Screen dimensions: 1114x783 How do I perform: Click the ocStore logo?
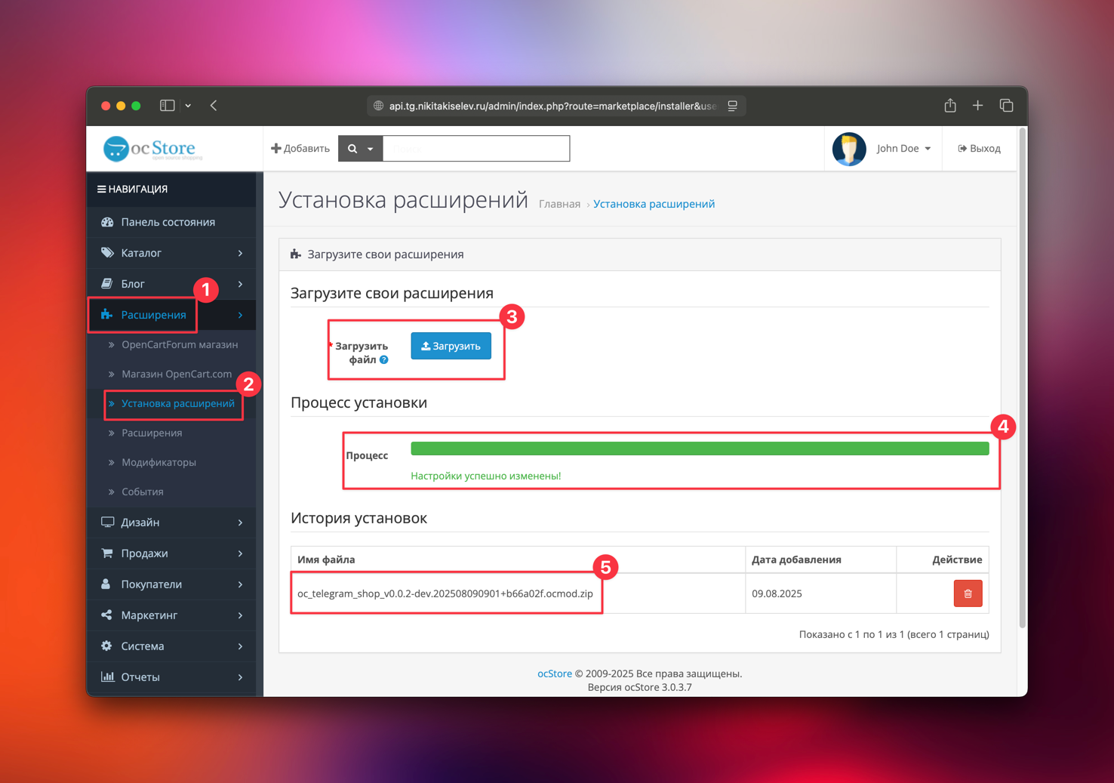point(153,149)
